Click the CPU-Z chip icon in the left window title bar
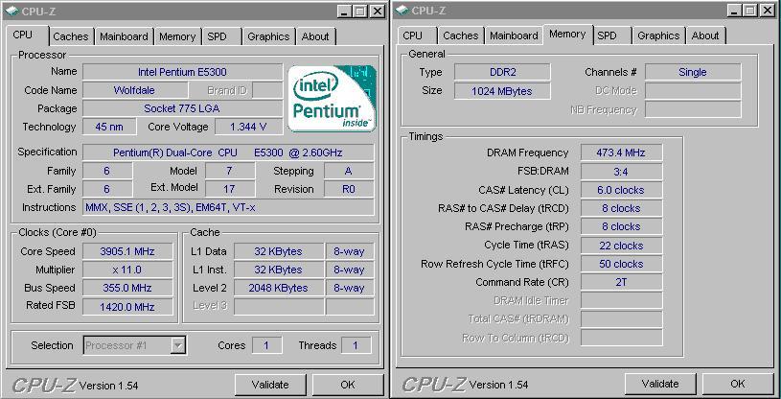 click(x=11, y=11)
